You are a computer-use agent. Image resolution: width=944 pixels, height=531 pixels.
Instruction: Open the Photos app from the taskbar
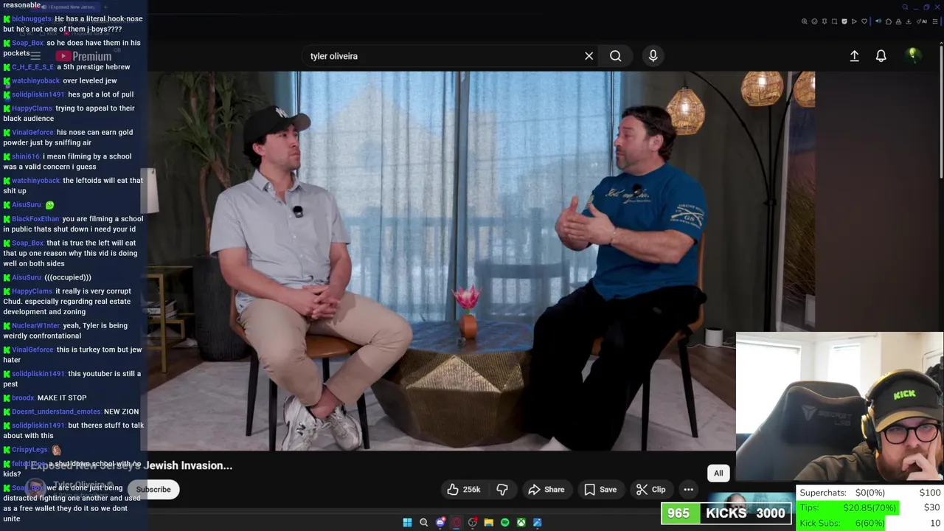[x=537, y=522]
